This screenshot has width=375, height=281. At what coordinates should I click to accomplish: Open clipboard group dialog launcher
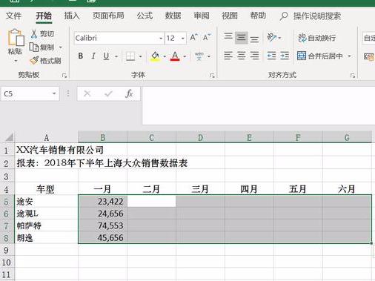click(64, 76)
